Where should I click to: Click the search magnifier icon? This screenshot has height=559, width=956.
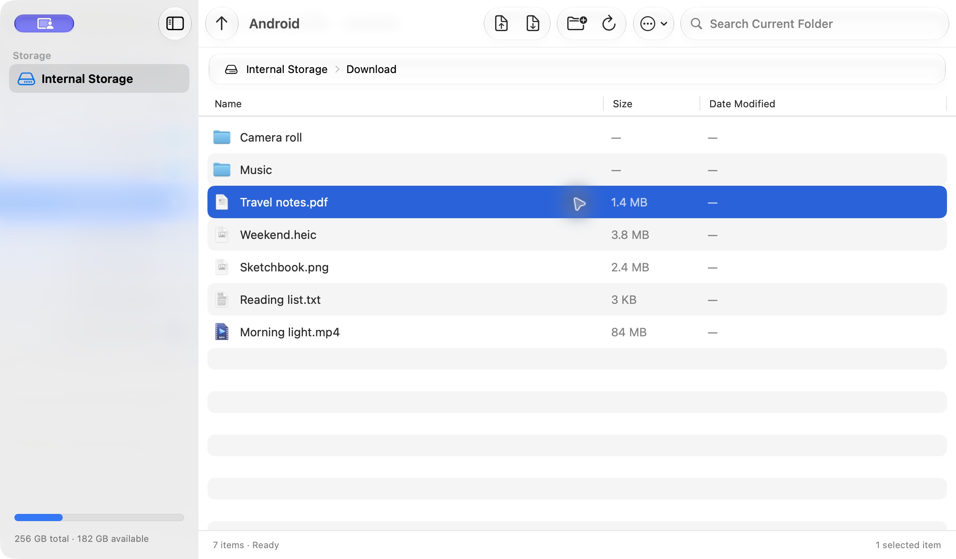click(696, 23)
